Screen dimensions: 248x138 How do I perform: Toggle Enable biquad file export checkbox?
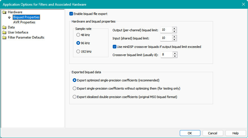point(71,14)
